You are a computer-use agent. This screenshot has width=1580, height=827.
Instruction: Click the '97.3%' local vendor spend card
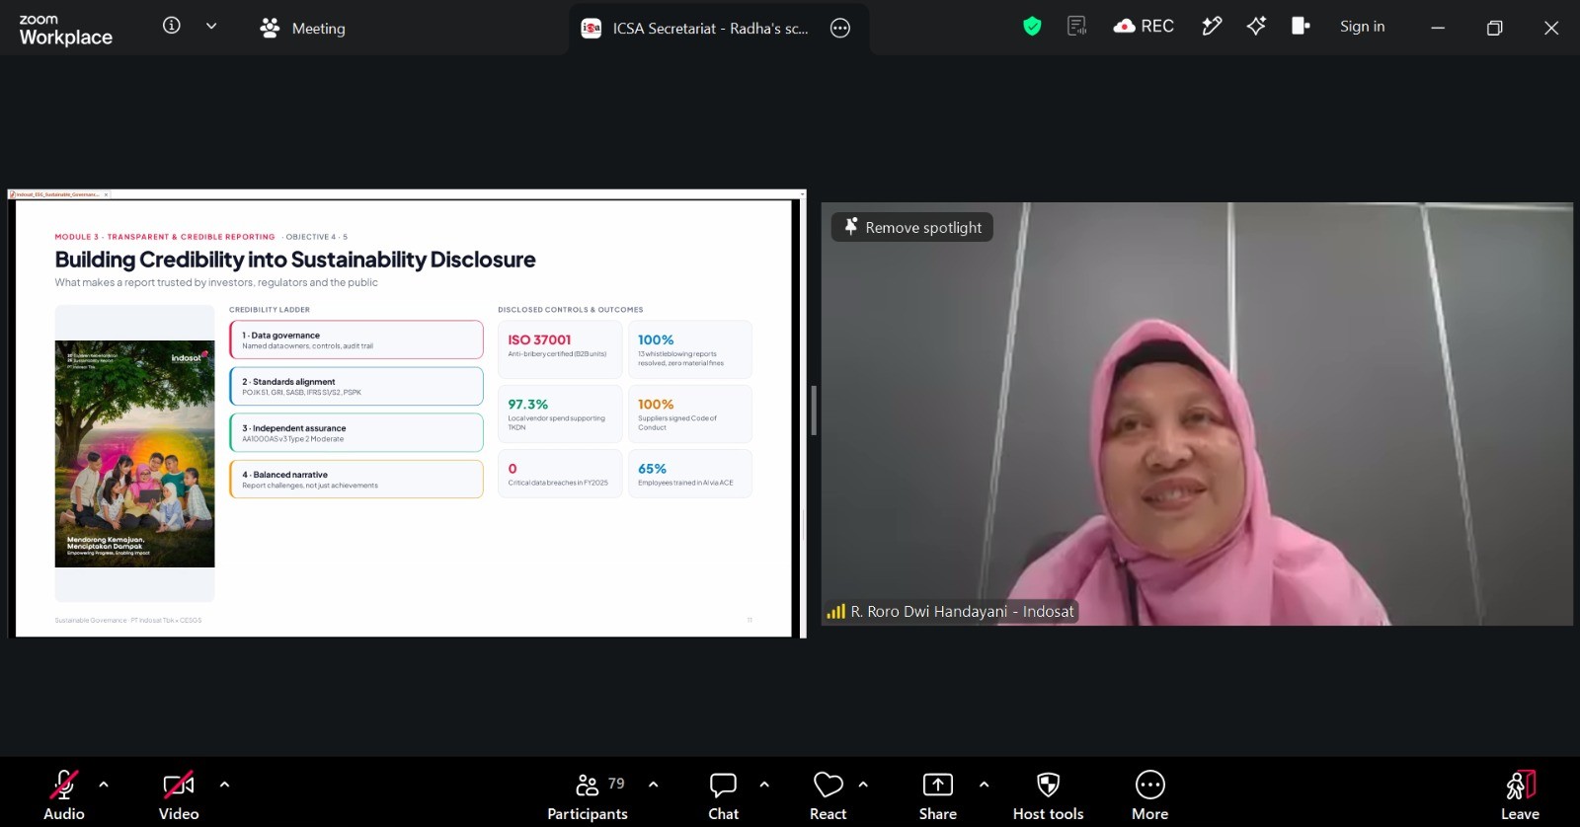(560, 413)
